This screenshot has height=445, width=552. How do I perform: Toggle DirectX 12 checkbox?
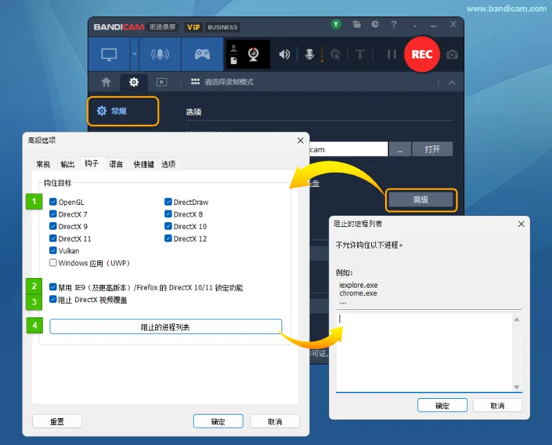coord(168,238)
